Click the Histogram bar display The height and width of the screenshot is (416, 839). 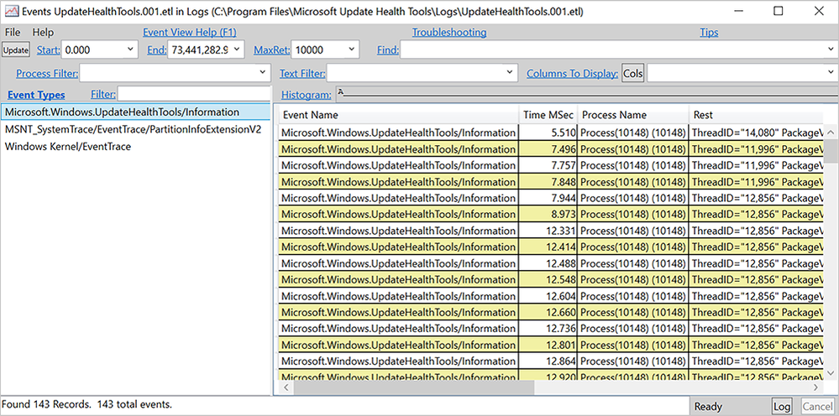point(586,94)
